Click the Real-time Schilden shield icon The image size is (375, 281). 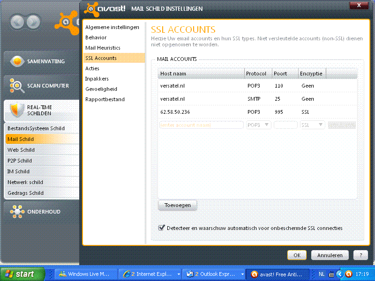pyautogui.click(x=17, y=110)
